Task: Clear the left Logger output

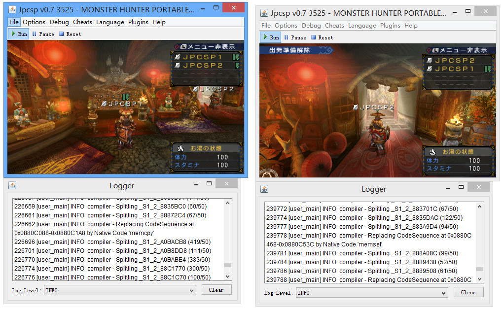Action: pyautogui.click(x=216, y=290)
